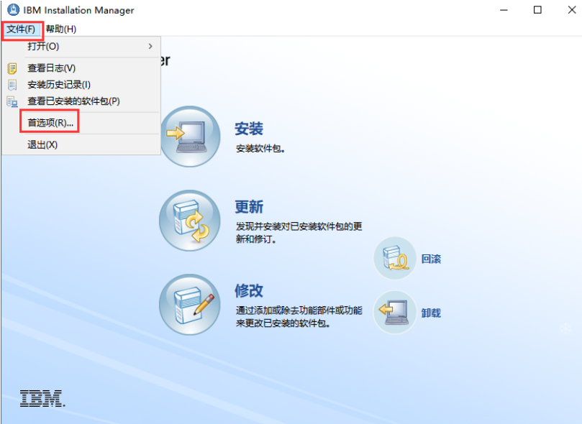Open the 帮助(H) menu
The width and height of the screenshot is (582, 424).
[x=61, y=29]
